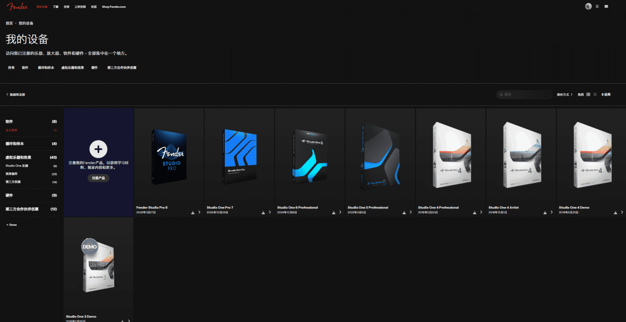Select the 循环和样本 category tab
Viewport: 626px width, 322px height.
point(46,68)
